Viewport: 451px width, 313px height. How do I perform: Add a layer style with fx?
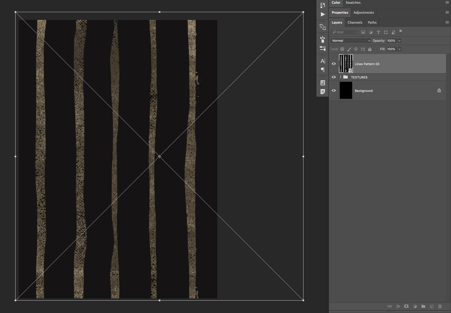click(398, 306)
